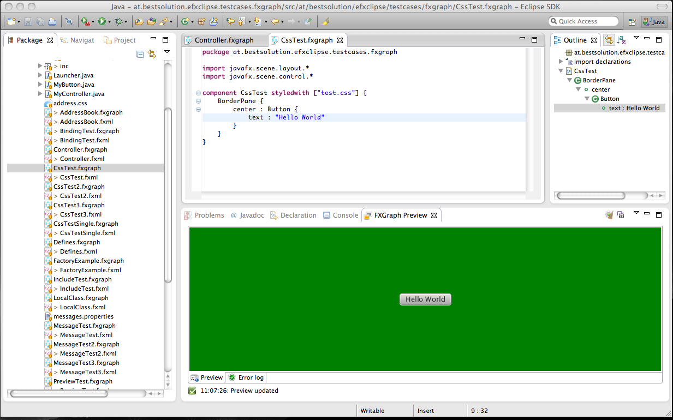Image resolution: width=673 pixels, height=420 pixels.
Task: Click the Hello World preview button
Action: [x=425, y=299]
